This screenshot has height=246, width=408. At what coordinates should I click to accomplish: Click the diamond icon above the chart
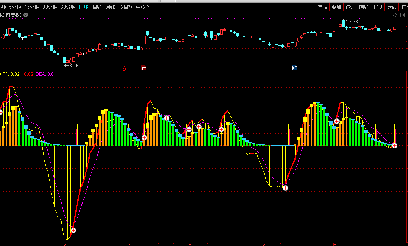[x=395, y=15]
